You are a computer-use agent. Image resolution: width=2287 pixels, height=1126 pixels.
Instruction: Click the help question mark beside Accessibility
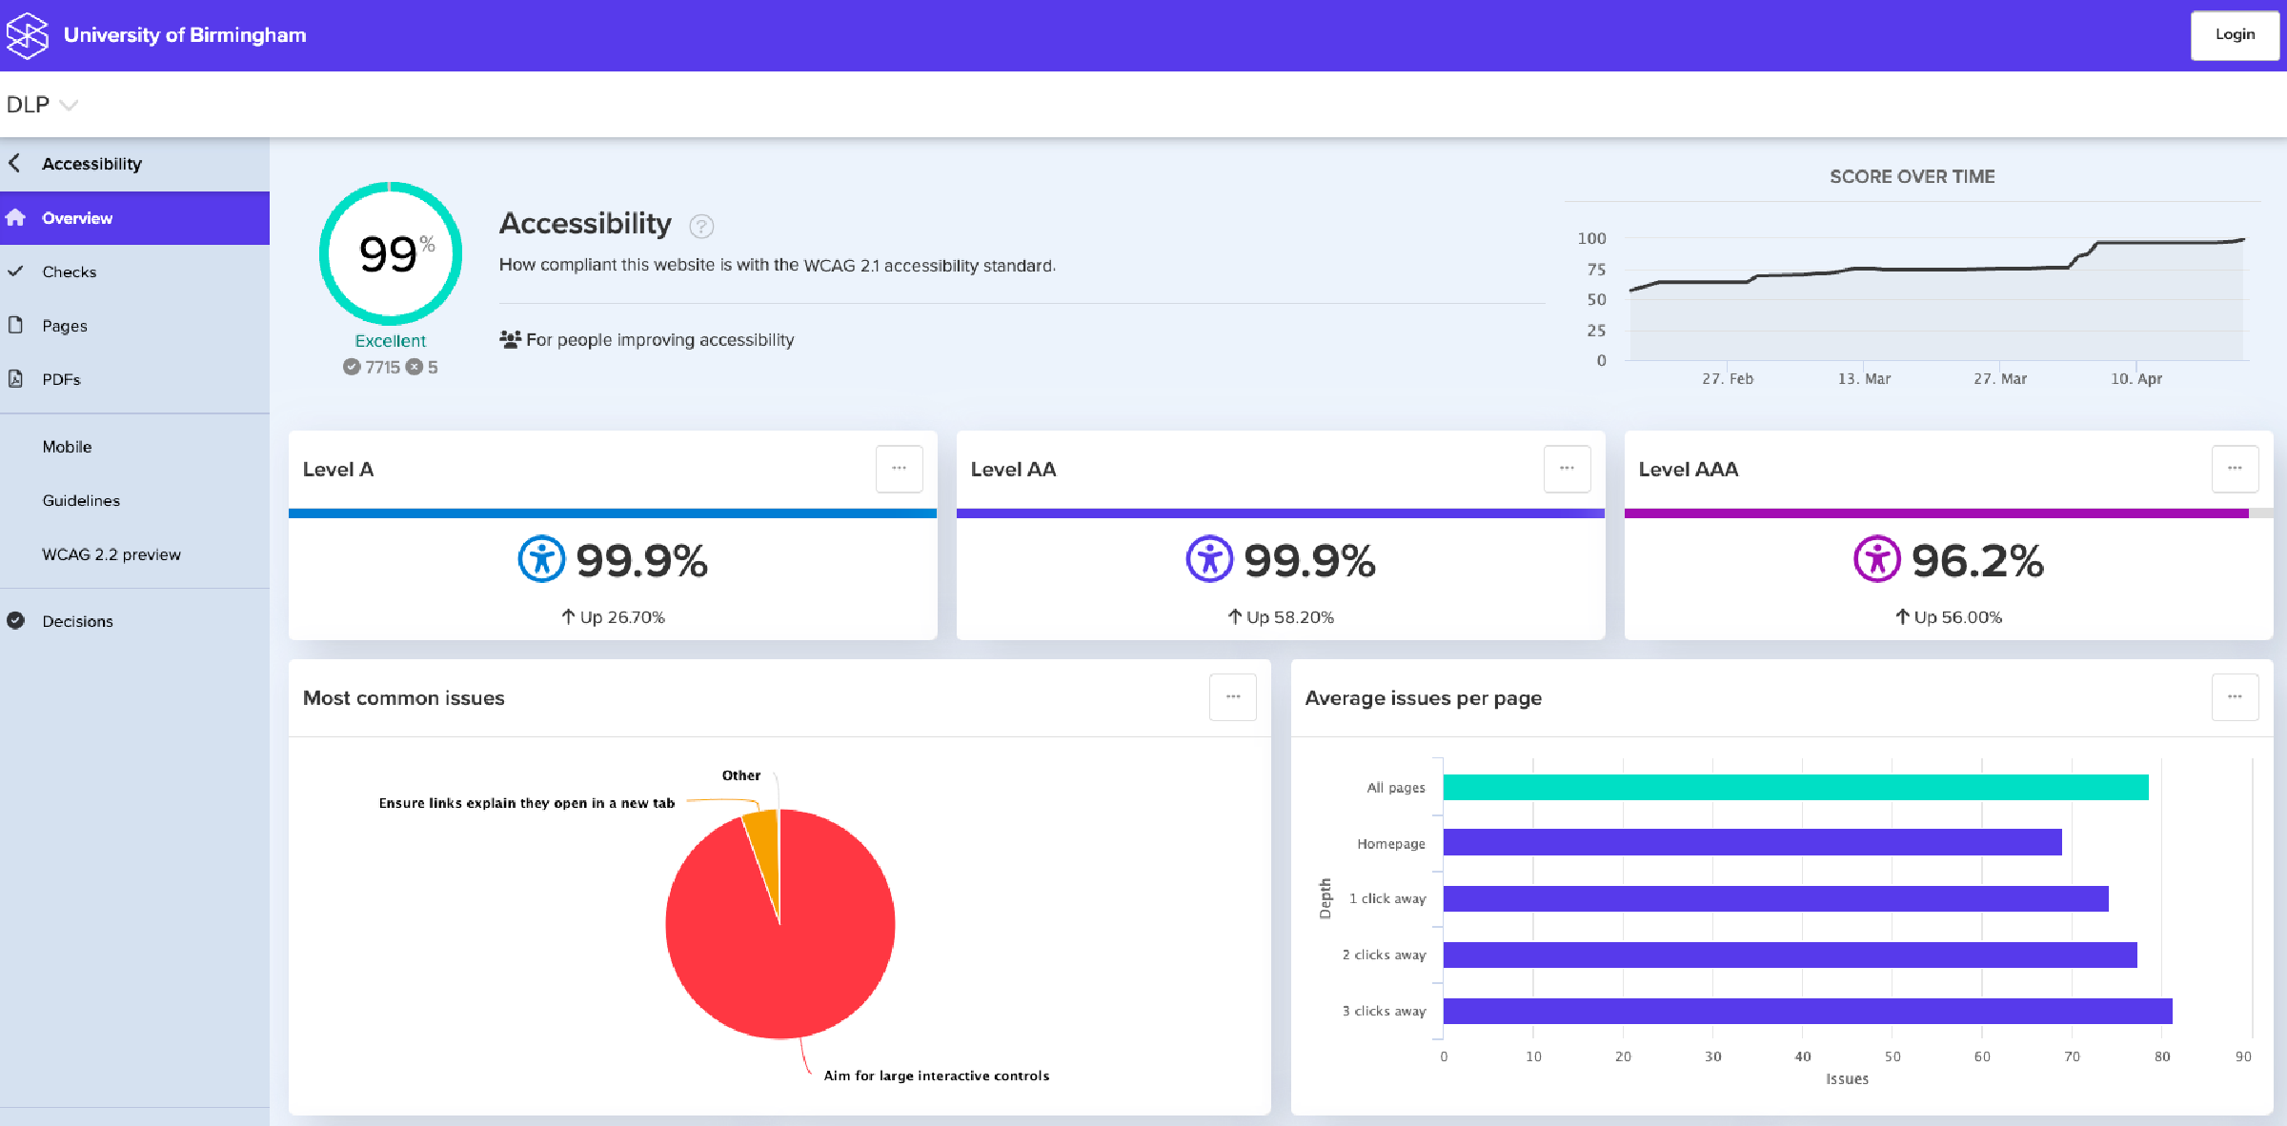(x=701, y=226)
